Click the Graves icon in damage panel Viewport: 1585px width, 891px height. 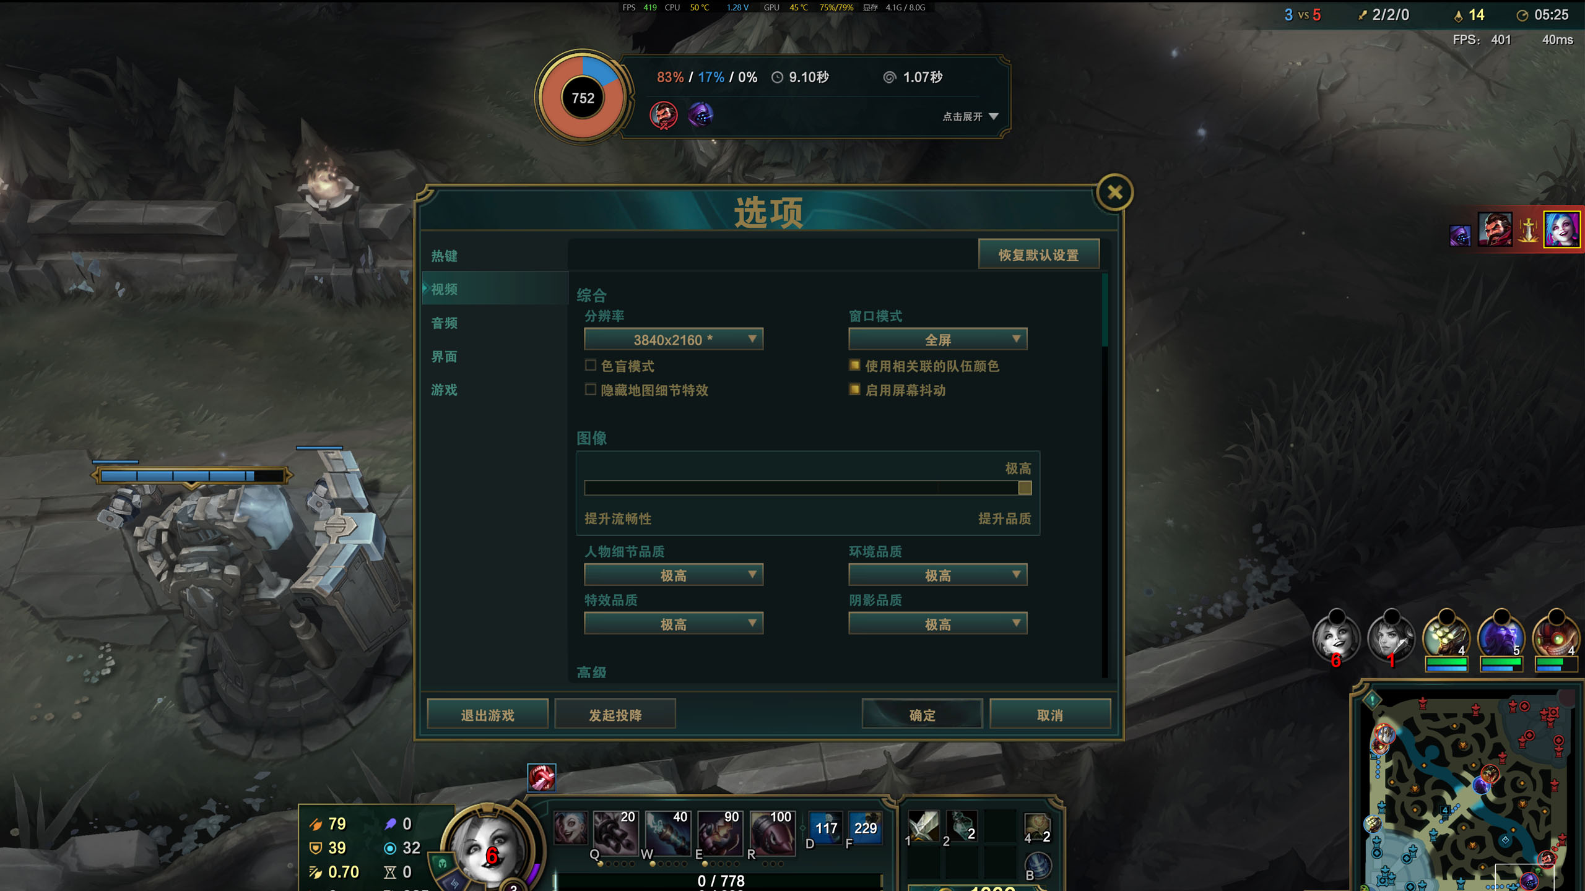pos(663,115)
